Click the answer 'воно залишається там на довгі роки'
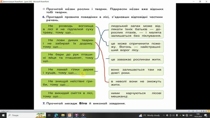Image resolution: width=210 pixels, height=118 pixels. [x=136, y=71]
